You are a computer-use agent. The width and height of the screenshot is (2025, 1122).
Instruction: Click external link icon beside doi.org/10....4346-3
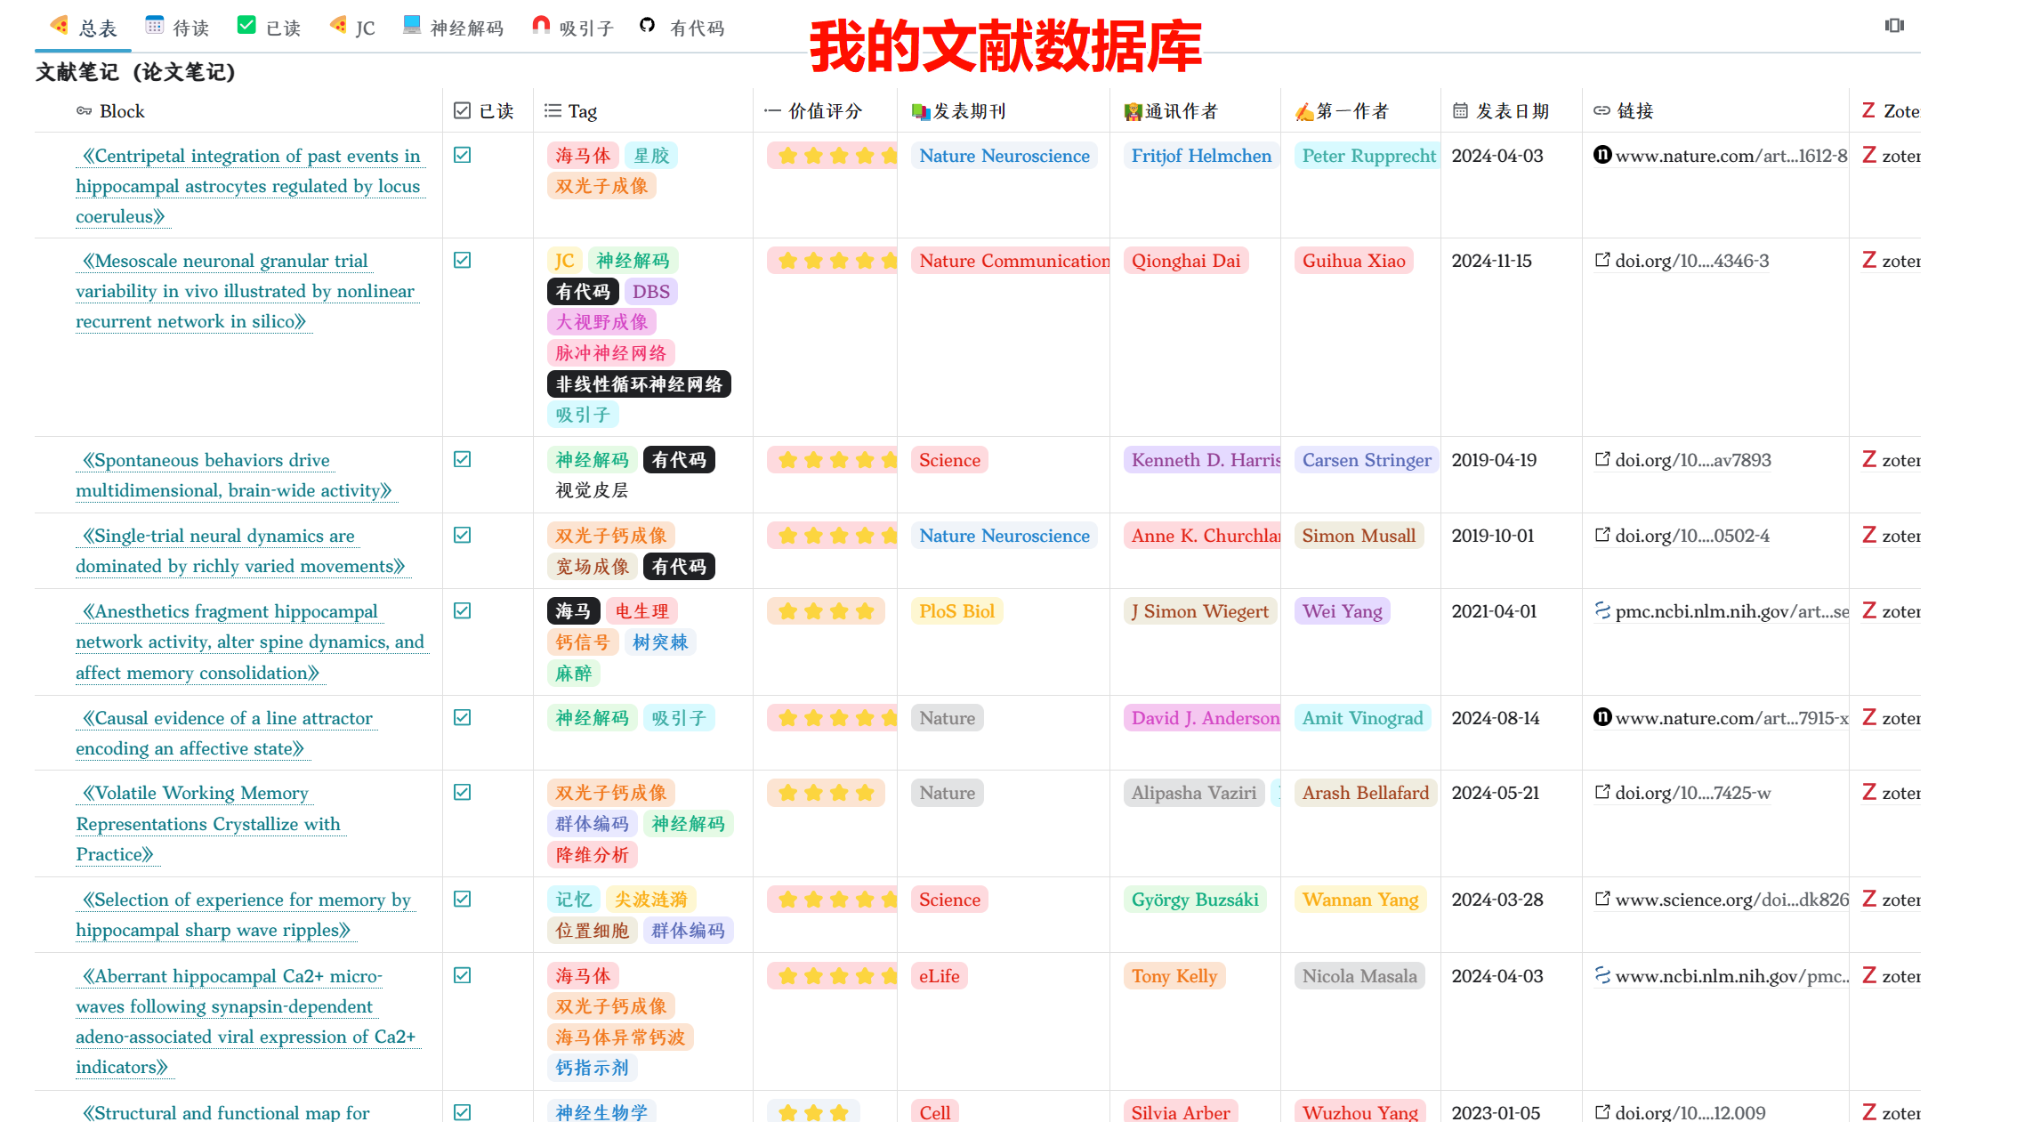[x=1602, y=260]
